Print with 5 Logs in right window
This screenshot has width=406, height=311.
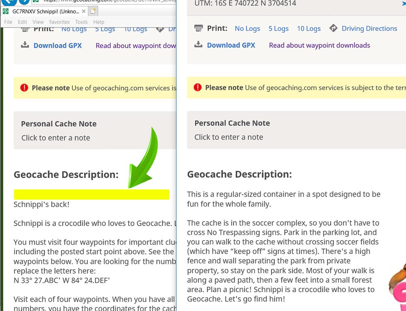tap(279, 28)
